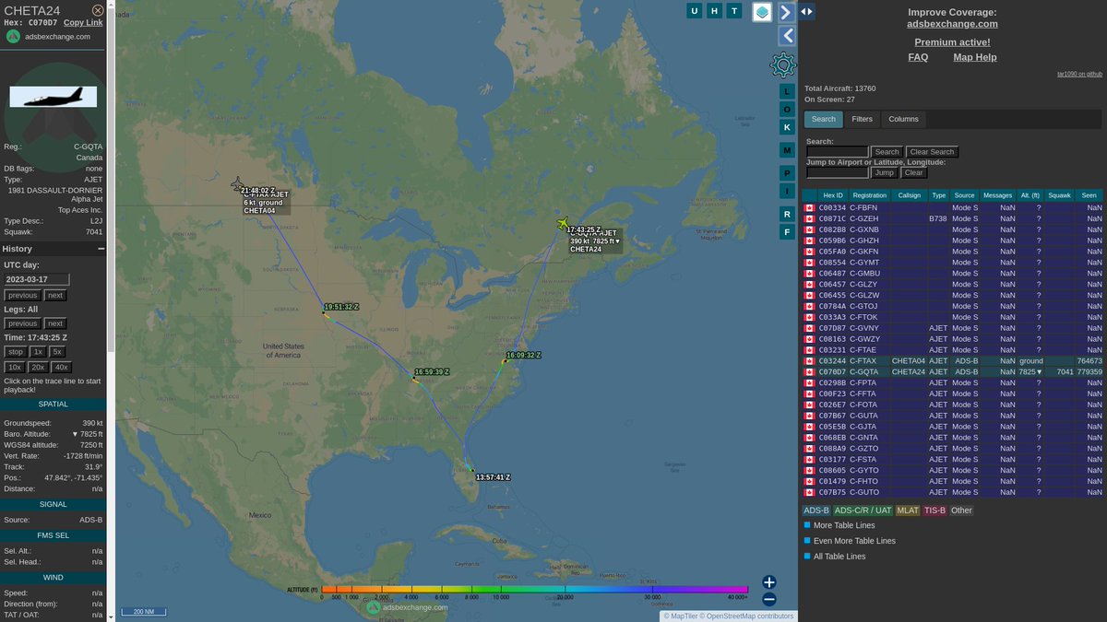The height and width of the screenshot is (622, 1107).
Task: Open the adsbexchange.com coverage link
Action: pyautogui.click(x=952, y=24)
